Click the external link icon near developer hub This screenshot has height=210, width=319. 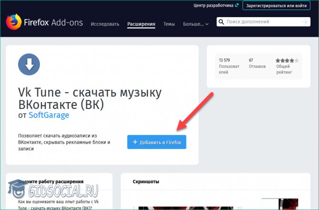coord(237,5)
